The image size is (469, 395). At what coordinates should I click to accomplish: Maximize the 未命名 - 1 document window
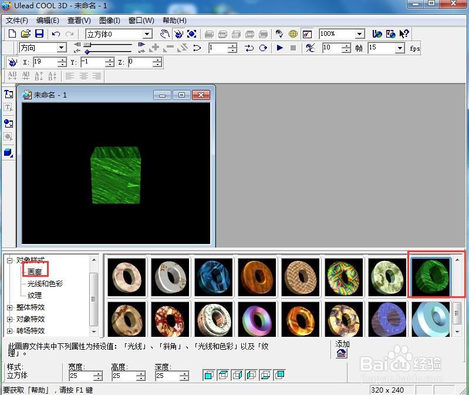pos(181,95)
